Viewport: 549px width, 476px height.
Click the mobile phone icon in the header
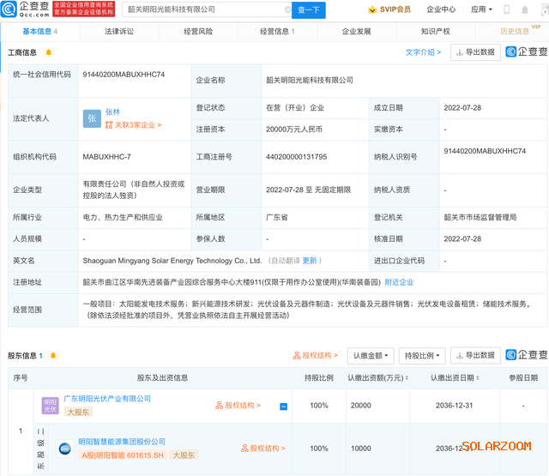(x=505, y=10)
